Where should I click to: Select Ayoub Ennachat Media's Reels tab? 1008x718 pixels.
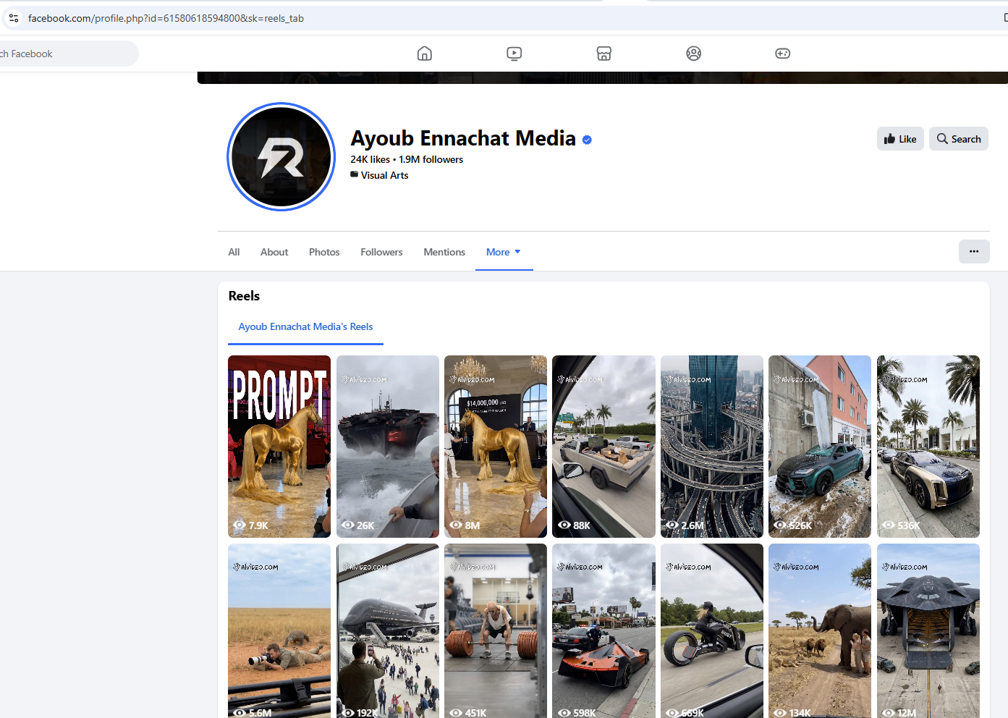pos(305,327)
